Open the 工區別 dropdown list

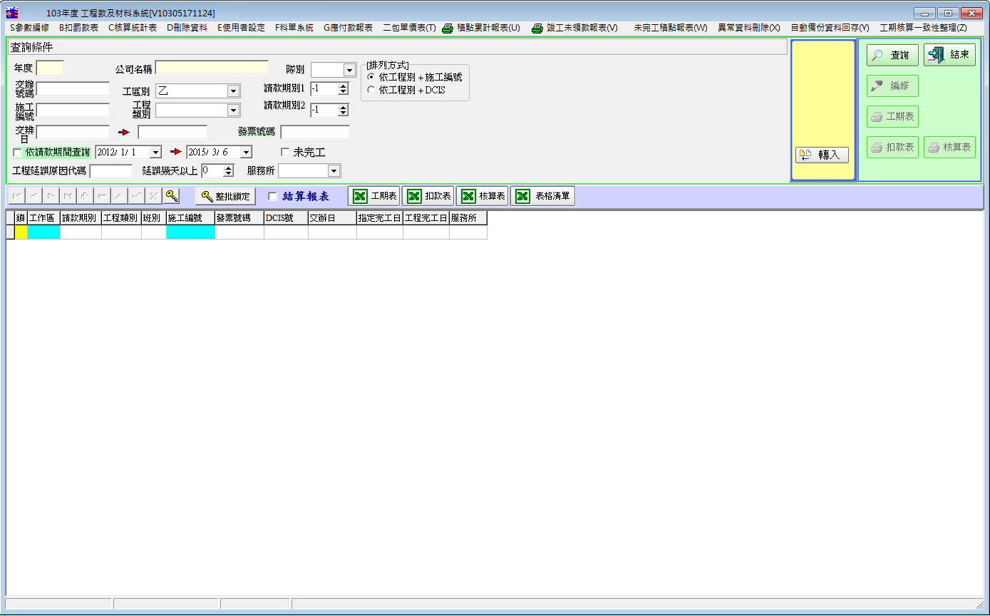tap(233, 91)
